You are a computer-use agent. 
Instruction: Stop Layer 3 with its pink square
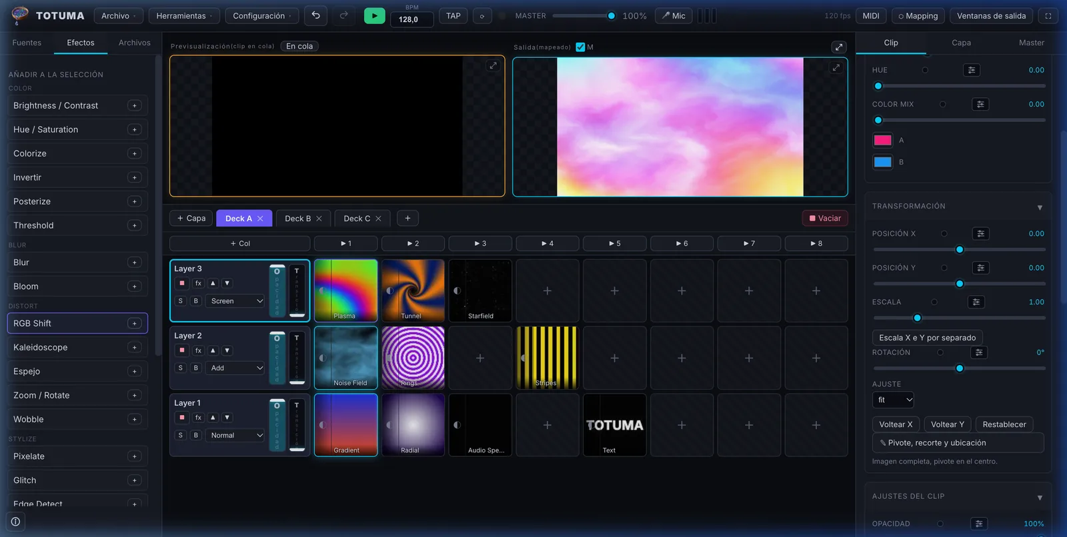point(182,283)
